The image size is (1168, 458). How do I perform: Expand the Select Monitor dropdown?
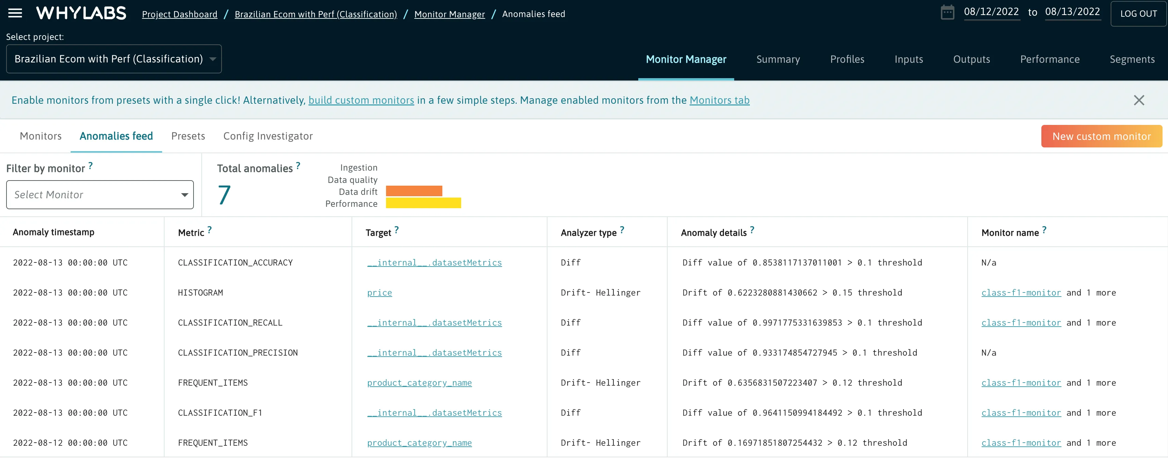tap(100, 195)
